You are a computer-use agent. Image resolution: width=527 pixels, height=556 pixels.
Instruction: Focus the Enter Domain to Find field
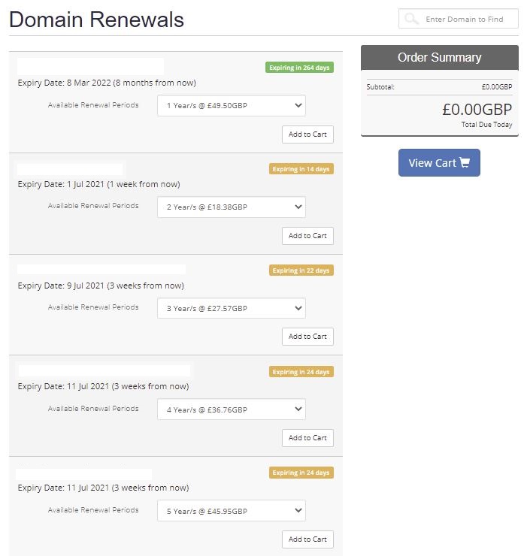(458, 19)
